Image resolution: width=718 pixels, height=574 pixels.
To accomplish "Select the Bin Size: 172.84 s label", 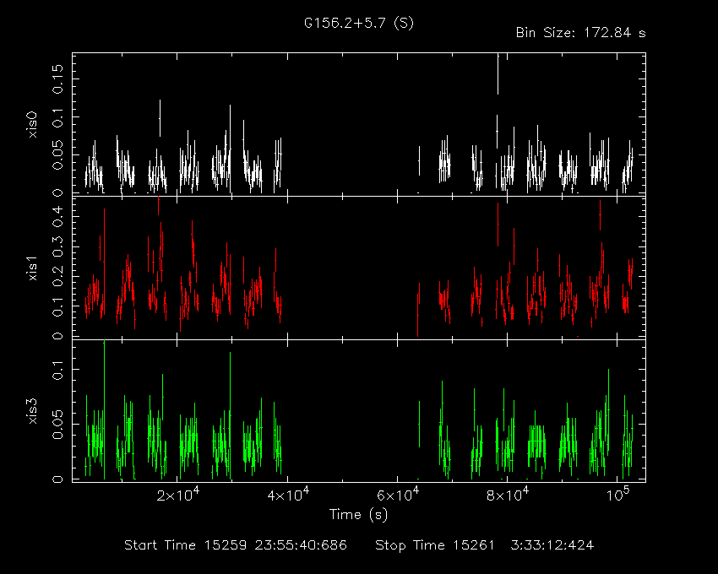I will click(580, 33).
